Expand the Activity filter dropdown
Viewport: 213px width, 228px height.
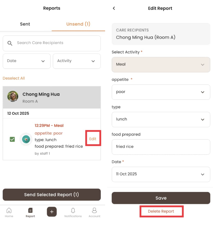[77, 61]
